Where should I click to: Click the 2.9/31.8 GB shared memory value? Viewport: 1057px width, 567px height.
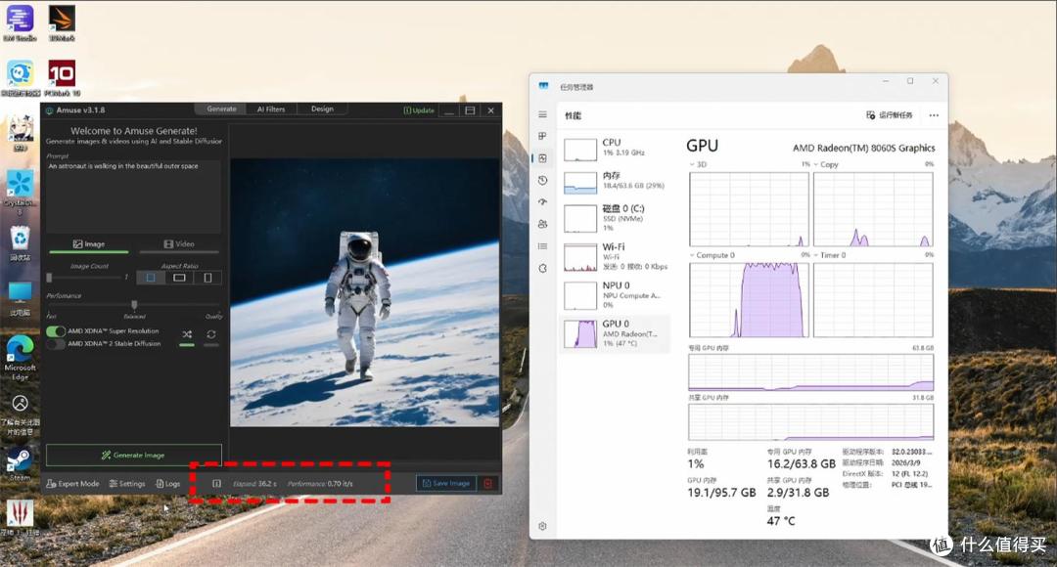pyautogui.click(x=798, y=493)
